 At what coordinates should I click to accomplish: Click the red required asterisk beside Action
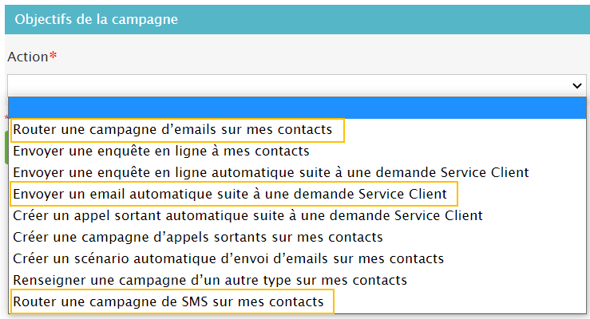point(53,56)
